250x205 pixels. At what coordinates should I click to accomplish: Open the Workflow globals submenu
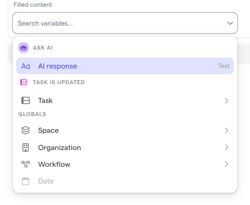click(x=125, y=164)
